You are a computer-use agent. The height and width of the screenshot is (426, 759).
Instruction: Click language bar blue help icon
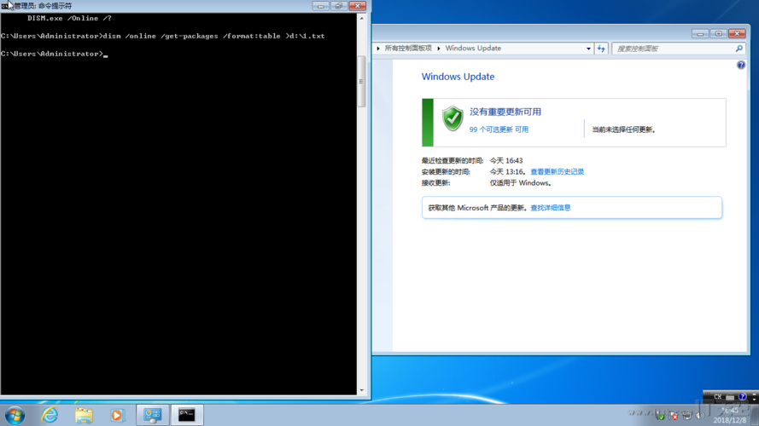(x=742, y=396)
